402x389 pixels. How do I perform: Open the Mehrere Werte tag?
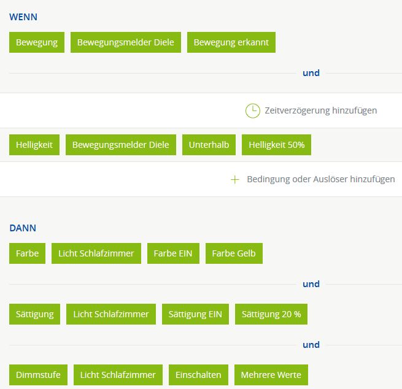click(x=271, y=375)
